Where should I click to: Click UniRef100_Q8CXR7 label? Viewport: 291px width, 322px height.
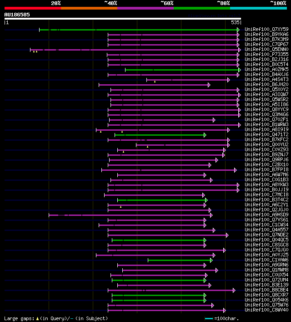pos(266,295)
